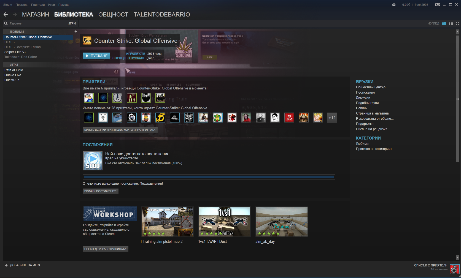Switch library to grid view mode
The width and height of the screenshot is (461, 278).
click(x=457, y=23)
